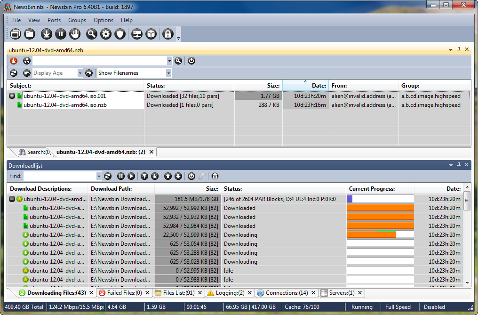The width and height of the screenshot is (478, 315).
Task: Click the trash icon in Downloadlijst toolbar
Action: coord(215,176)
